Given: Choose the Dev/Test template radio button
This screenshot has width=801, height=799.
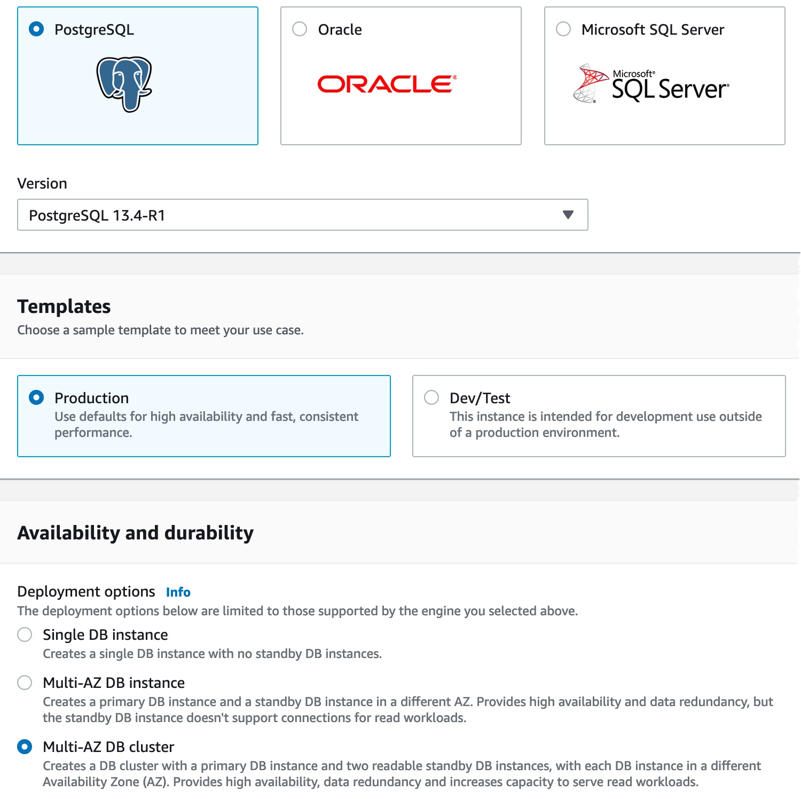Looking at the screenshot, I should pyautogui.click(x=431, y=397).
